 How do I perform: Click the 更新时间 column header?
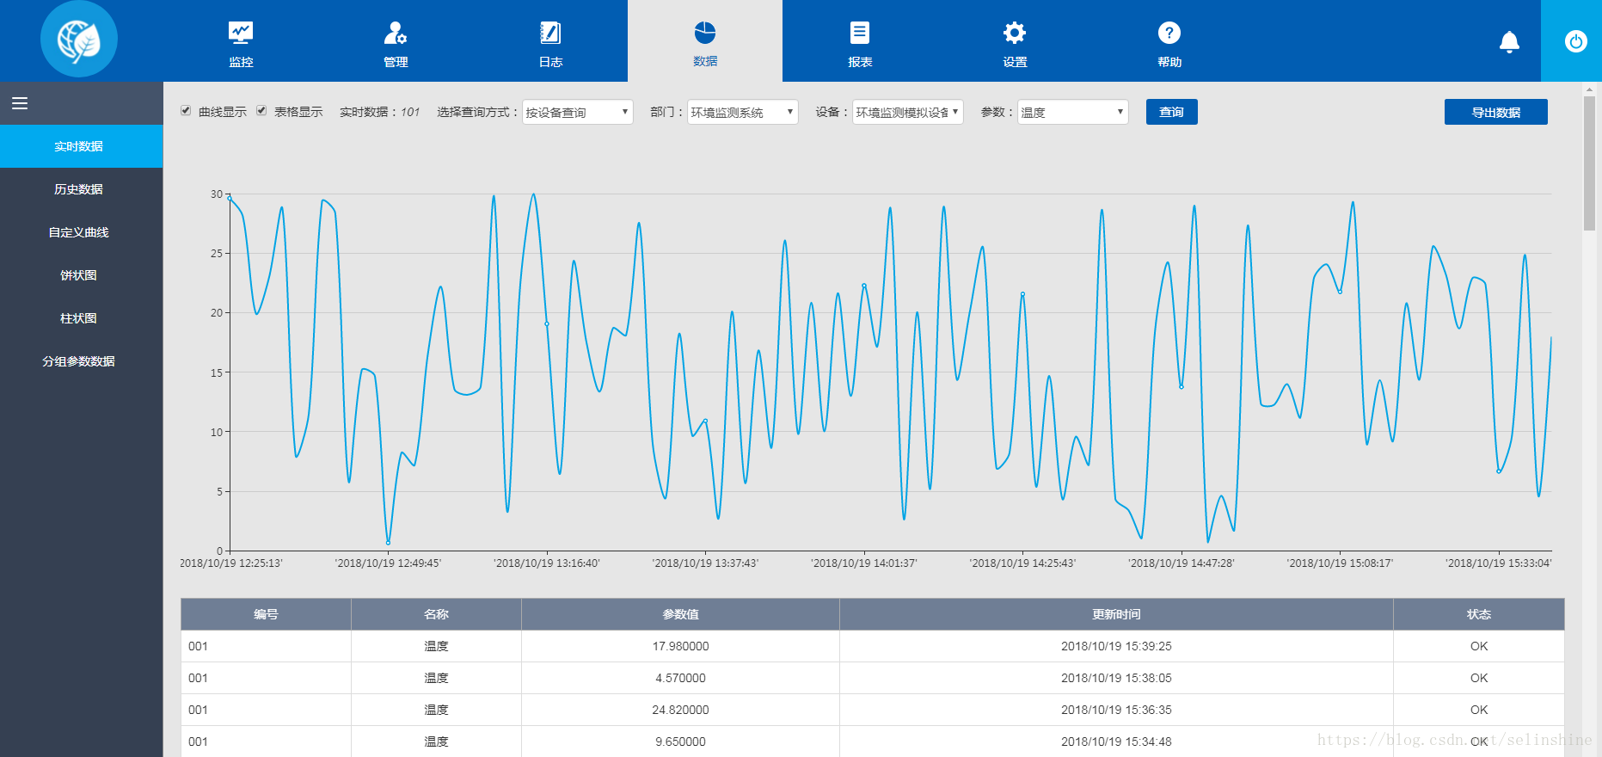1116,614
